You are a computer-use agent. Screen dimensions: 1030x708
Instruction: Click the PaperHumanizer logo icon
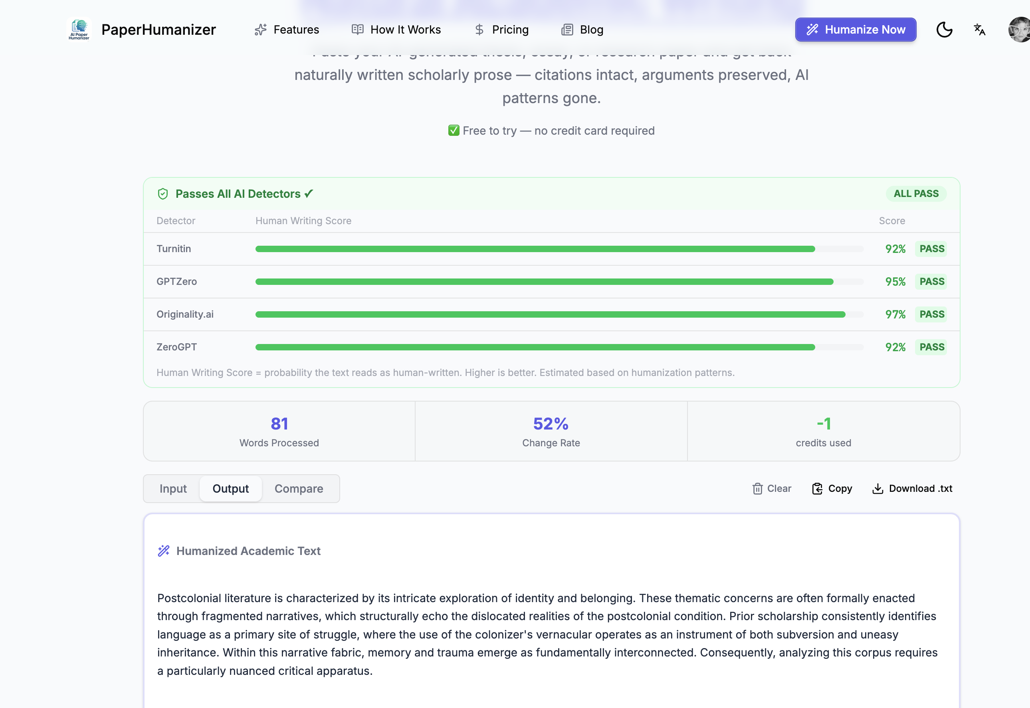[x=79, y=30]
